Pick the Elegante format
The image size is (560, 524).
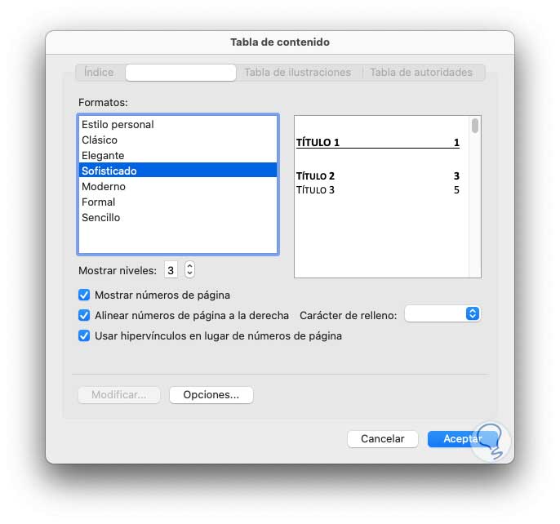(103, 156)
